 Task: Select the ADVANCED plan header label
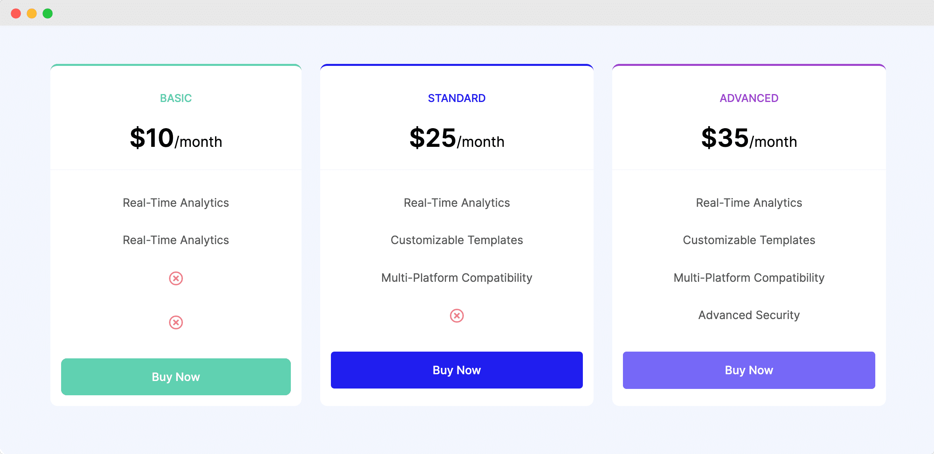click(x=749, y=98)
